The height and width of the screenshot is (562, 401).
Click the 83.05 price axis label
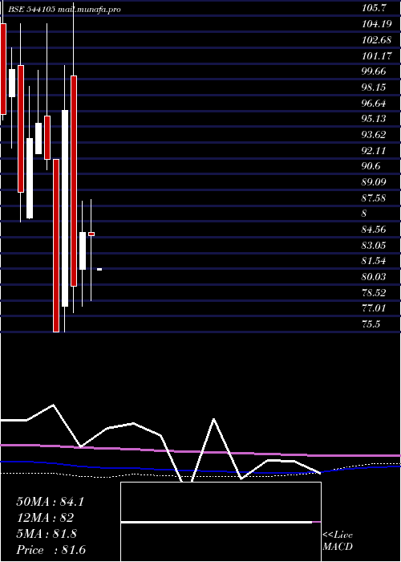374,245
